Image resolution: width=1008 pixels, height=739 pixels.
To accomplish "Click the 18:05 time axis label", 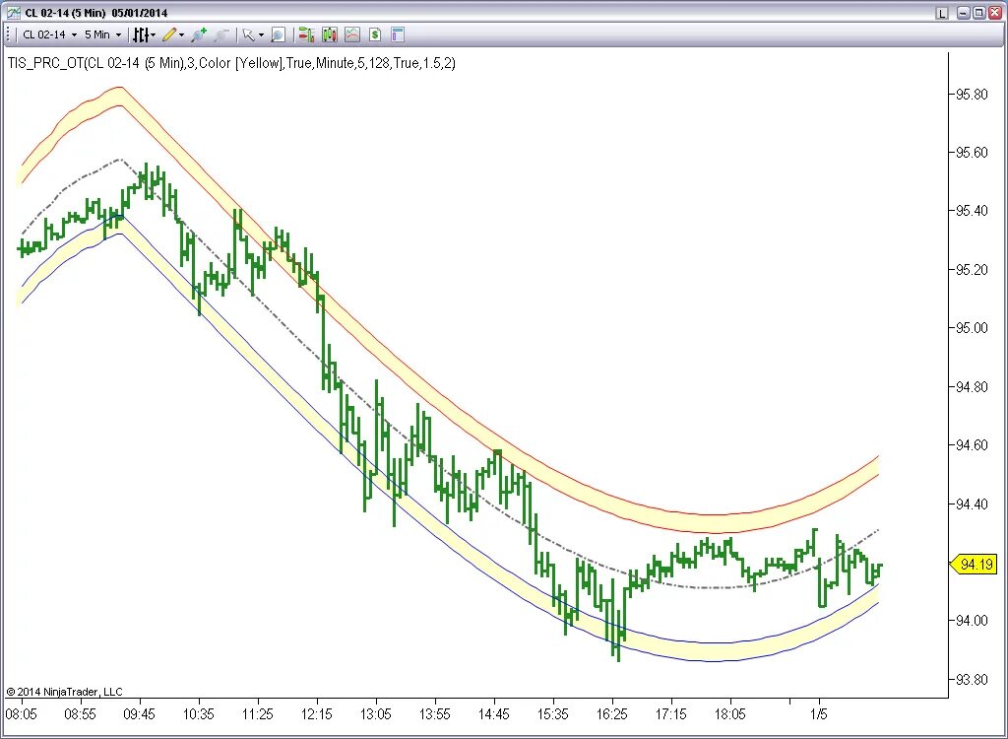I will [731, 714].
